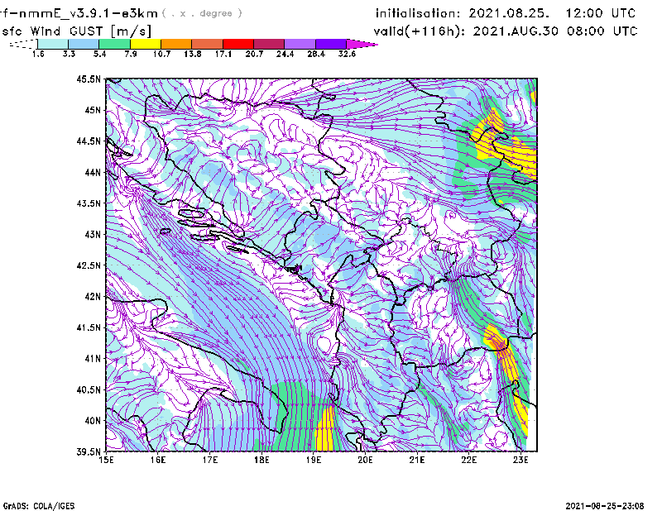
Task: Click the 'valid(+116h): 2021.AUG.30 08:00 UTC' line
Action: [x=506, y=31]
